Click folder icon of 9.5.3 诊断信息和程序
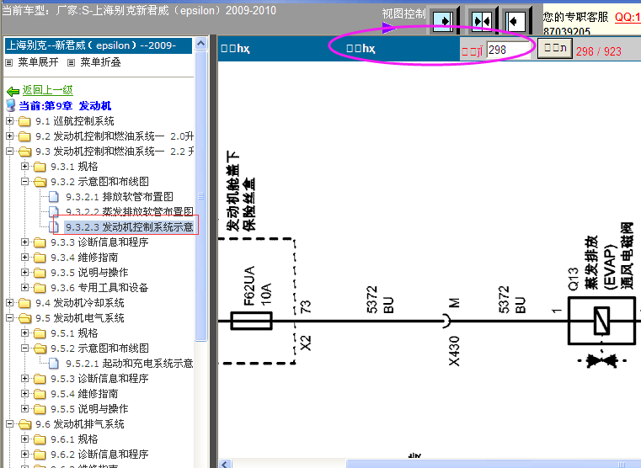 click(x=40, y=379)
